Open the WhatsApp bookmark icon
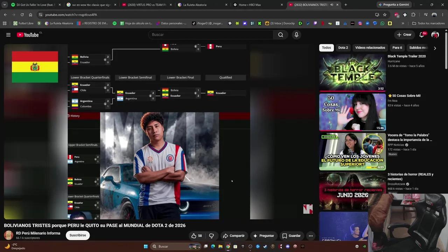Viewport: 448px width, 252px height. [382, 23]
